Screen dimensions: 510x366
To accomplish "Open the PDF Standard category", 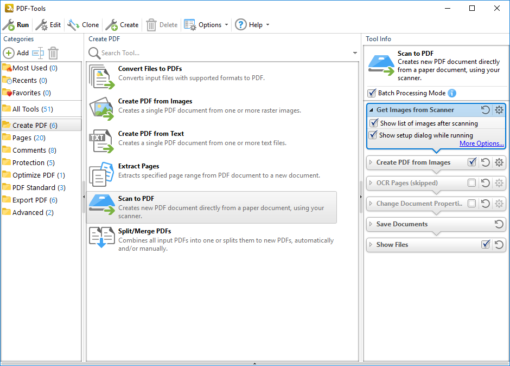I will click(41, 187).
